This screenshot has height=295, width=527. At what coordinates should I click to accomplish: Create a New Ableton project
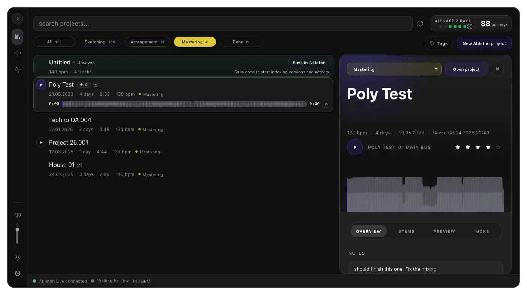(484, 43)
